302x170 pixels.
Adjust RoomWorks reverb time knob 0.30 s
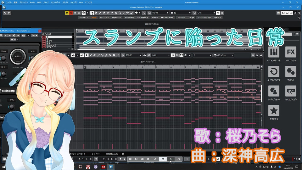click(x=18, y=56)
